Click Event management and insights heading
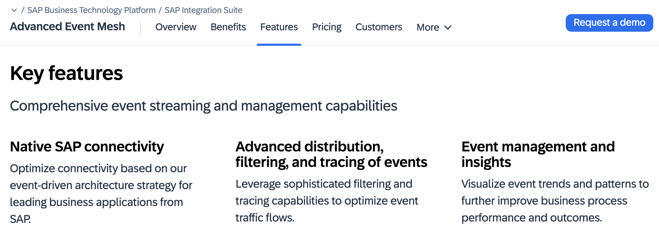Viewport: 659px width, 231px height. coord(538,154)
